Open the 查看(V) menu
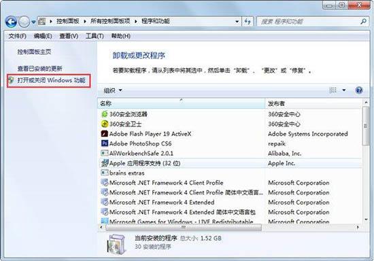Viewport: 374px width, 261px height. pos(69,36)
